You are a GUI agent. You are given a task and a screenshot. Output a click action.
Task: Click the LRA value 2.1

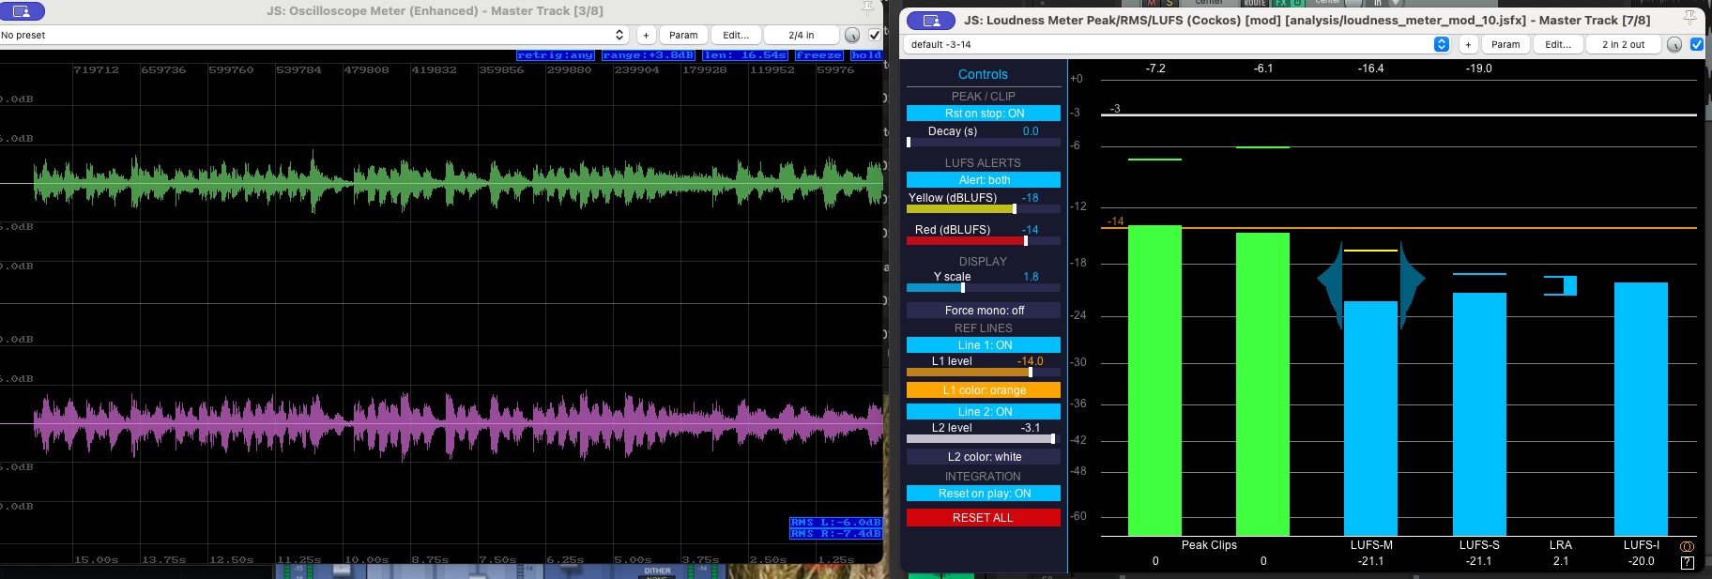1561,561
